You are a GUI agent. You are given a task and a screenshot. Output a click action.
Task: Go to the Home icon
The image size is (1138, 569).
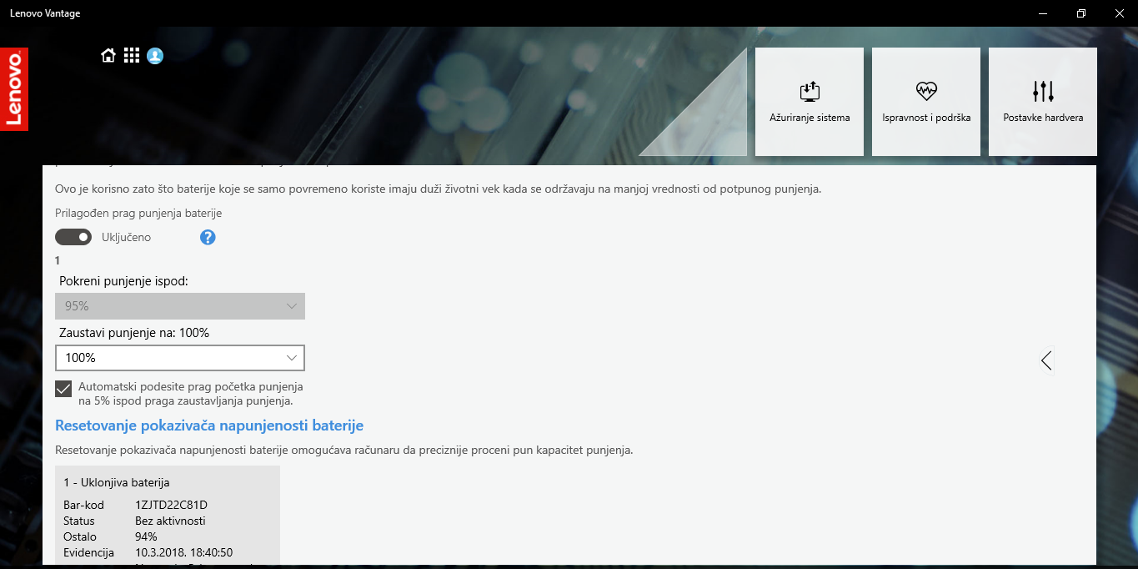(108, 56)
